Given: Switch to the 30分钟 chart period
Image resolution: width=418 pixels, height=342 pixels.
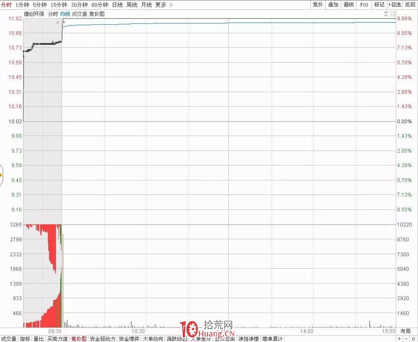Looking at the screenshot, I should [79, 5].
